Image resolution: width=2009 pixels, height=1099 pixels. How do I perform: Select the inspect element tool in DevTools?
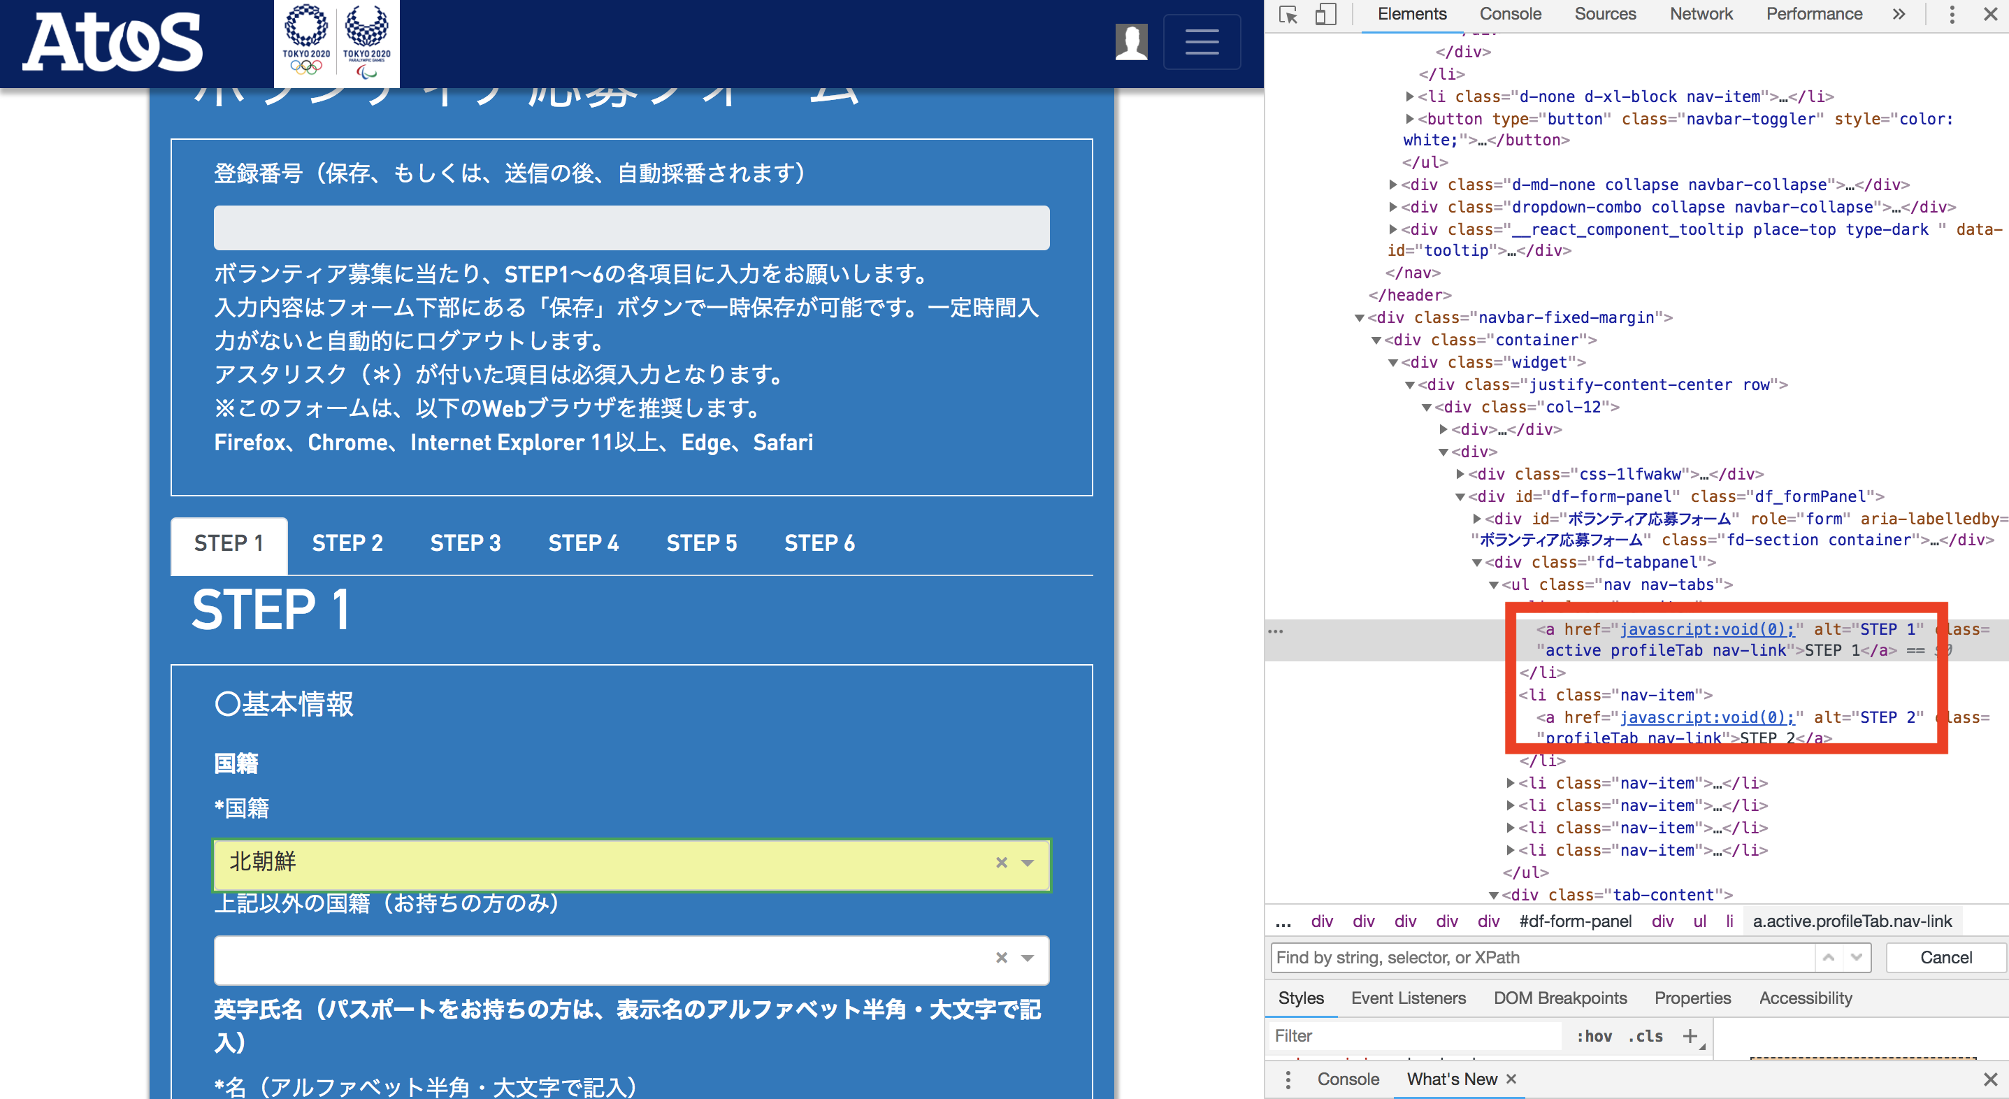pos(1289,14)
